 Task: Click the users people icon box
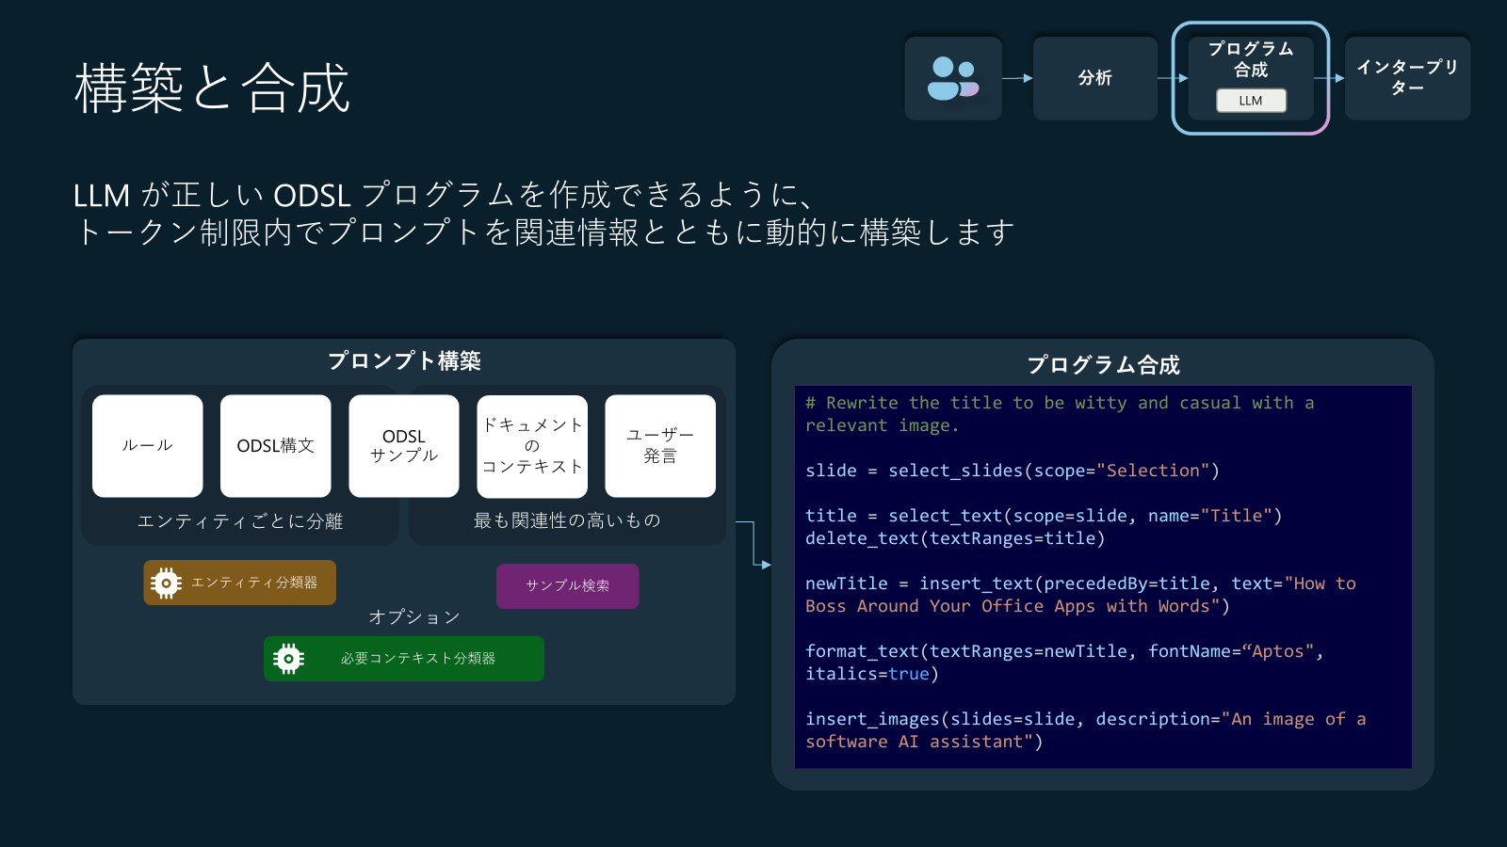(953, 78)
